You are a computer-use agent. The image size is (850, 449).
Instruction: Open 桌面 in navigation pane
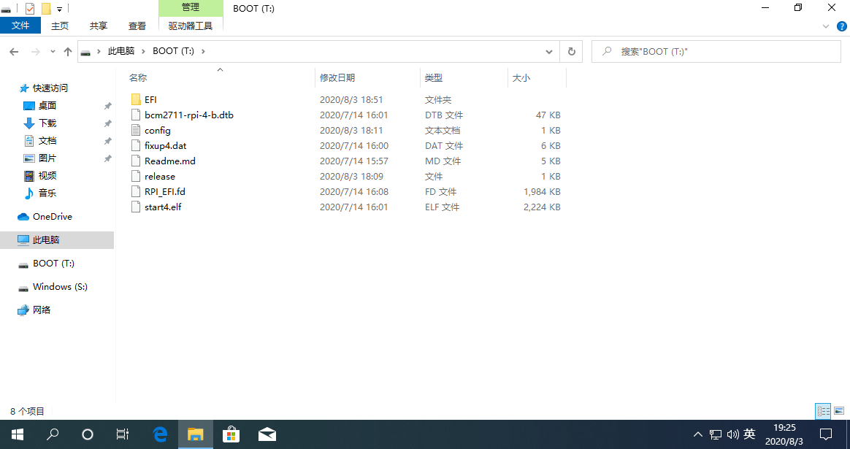click(47, 105)
